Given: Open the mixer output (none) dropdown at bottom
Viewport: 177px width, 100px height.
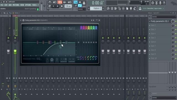Looking at the screenshot, I should click(x=164, y=97).
